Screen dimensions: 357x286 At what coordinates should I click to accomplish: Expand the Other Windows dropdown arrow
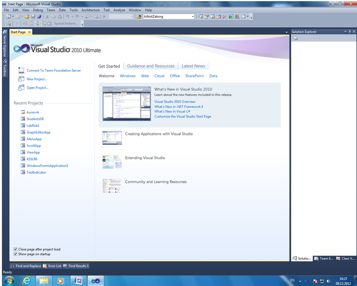click(248, 16)
